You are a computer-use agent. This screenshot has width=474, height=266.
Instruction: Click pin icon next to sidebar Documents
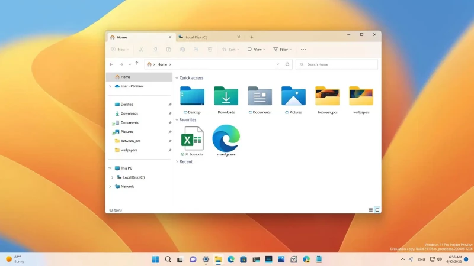click(170, 123)
